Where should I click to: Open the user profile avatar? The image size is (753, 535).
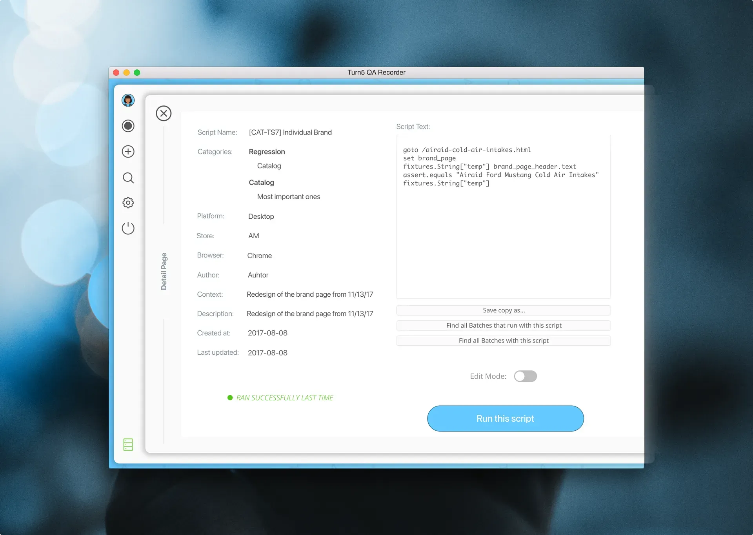point(128,100)
